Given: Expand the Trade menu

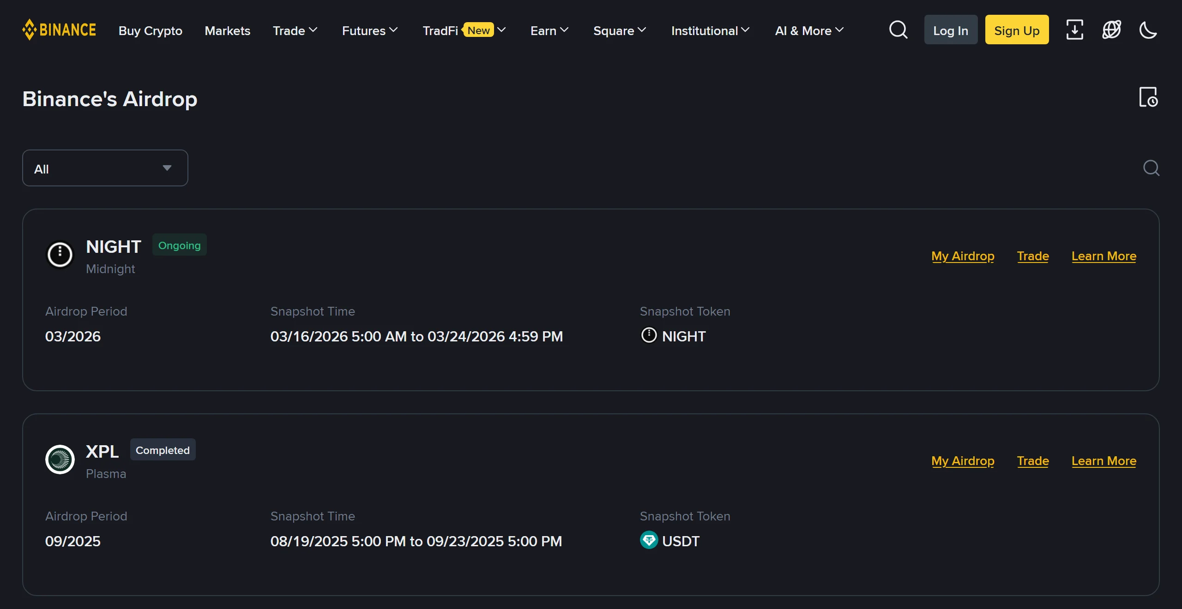Looking at the screenshot, I should 295,30.
